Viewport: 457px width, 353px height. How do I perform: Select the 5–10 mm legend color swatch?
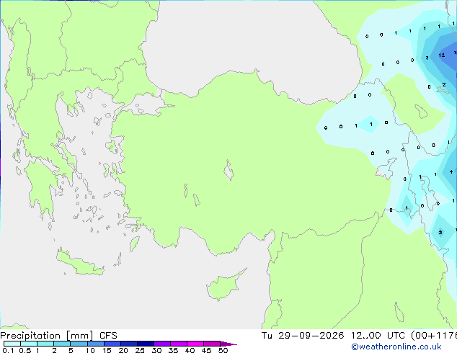tap(79, 344)
